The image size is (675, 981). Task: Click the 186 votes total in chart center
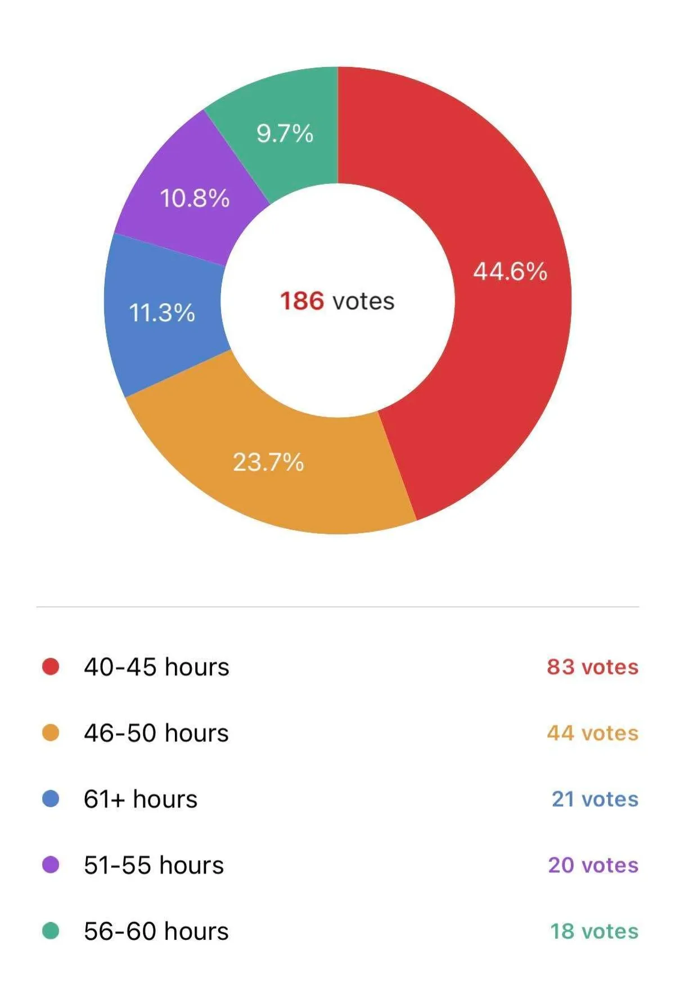[337, 301]
